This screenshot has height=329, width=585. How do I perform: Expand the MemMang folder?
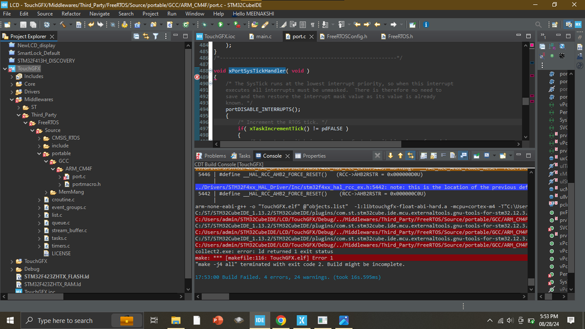46,192
